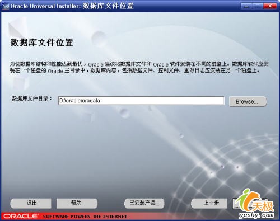Click the 数据库文件位置 page heading
Image resolution: width=280 pixels, height=221 pixels.
(41, 43)
